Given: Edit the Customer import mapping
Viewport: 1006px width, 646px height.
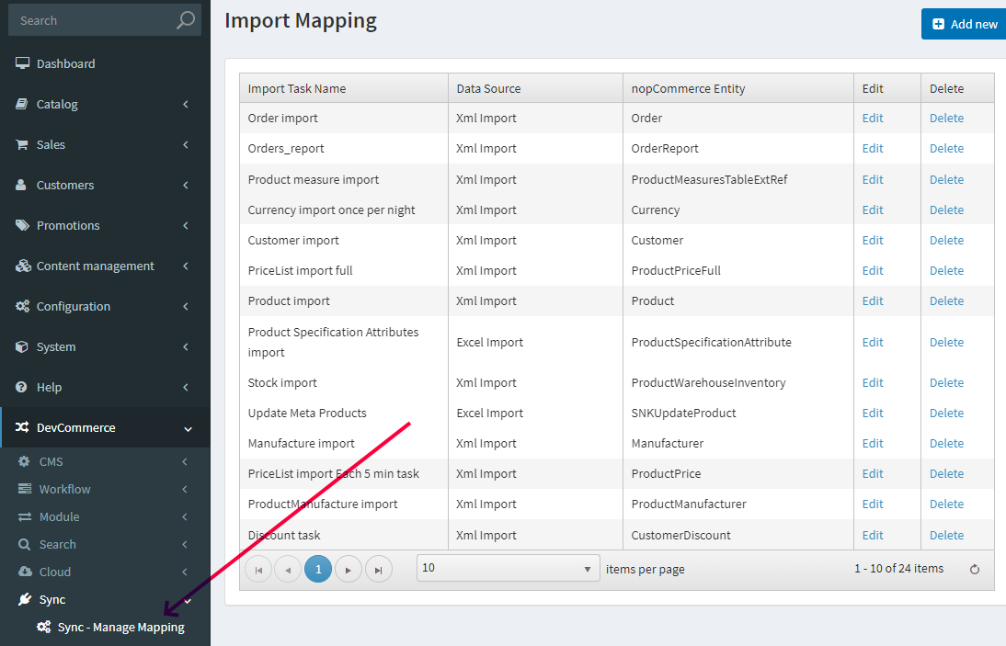Looking at the screenshot, I should point(873,241).
